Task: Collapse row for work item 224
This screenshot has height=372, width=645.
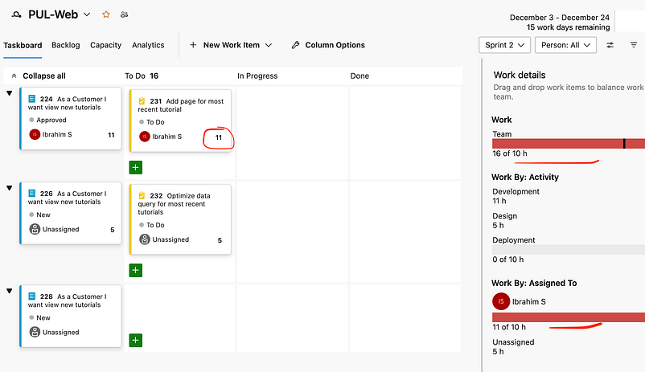Action: click(x=10, y=93)
